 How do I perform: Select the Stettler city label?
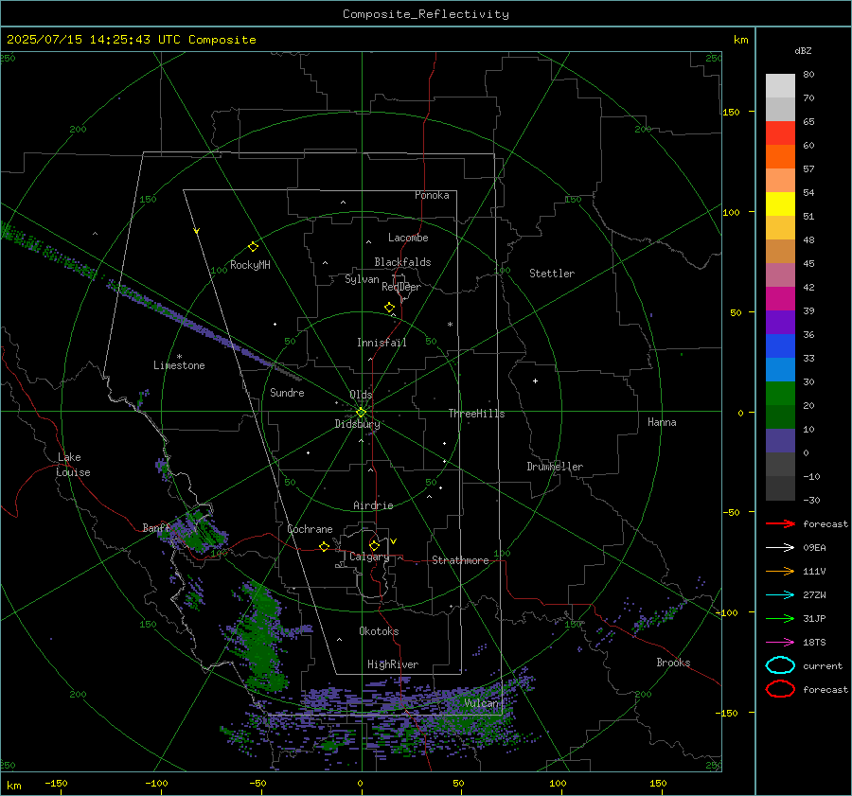552,274
